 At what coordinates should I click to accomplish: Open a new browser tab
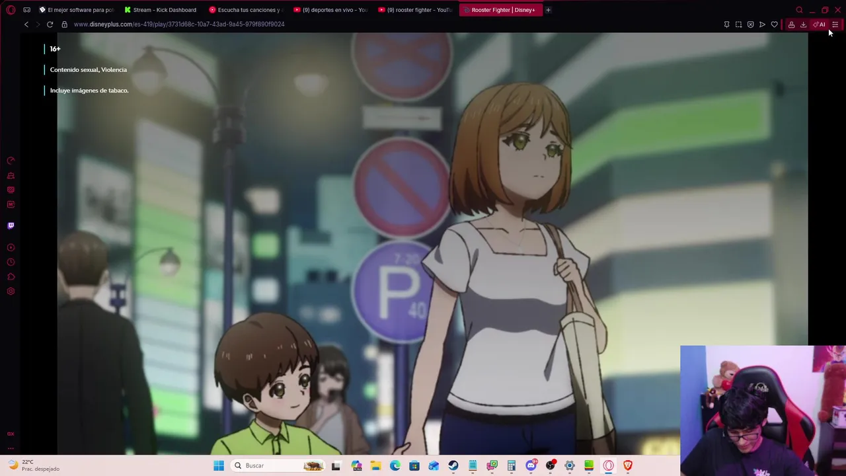[x=548, y=10]
